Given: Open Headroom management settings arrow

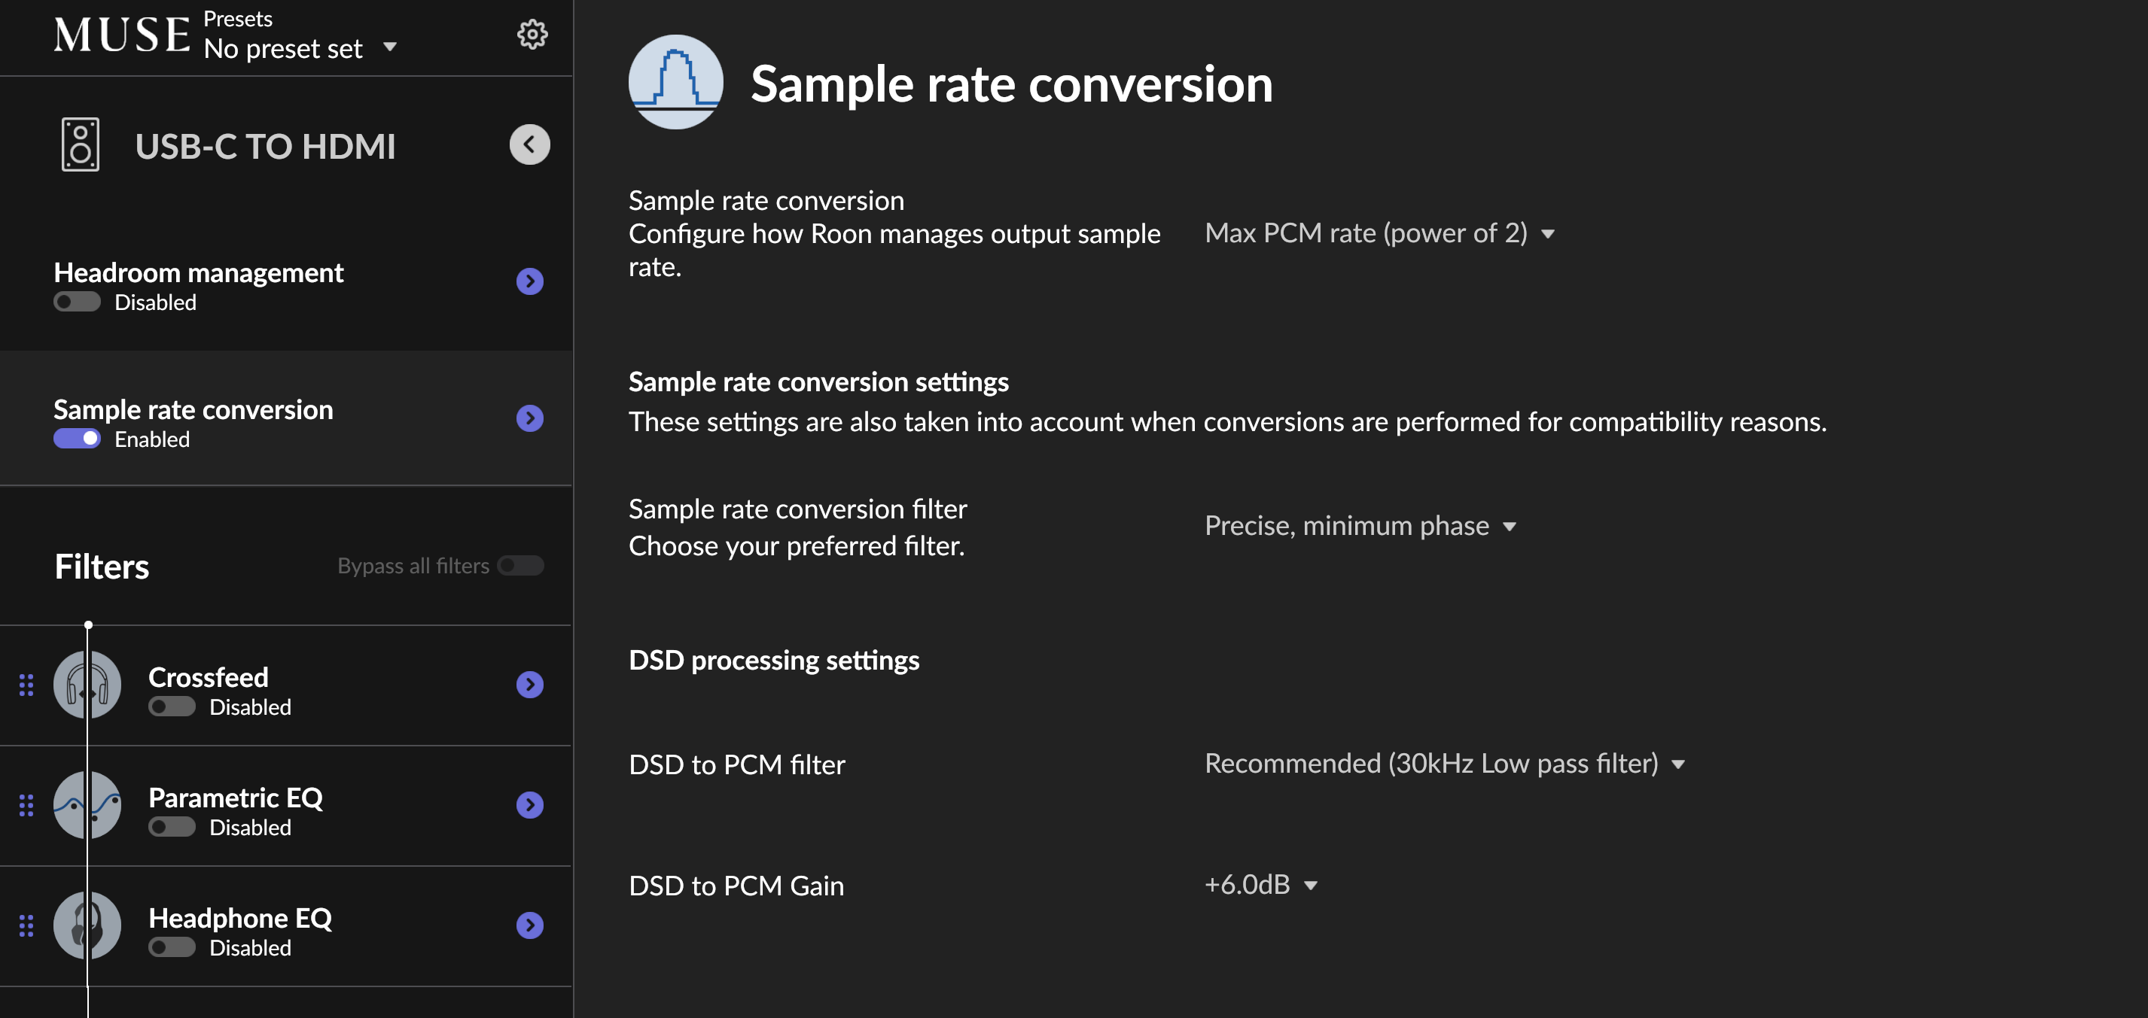Looking at the screenshot, I should click(529, 281).
